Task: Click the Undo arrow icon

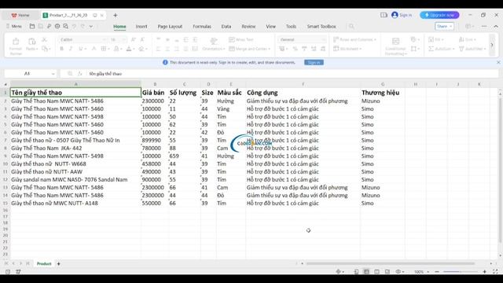Action: (74, 26)
